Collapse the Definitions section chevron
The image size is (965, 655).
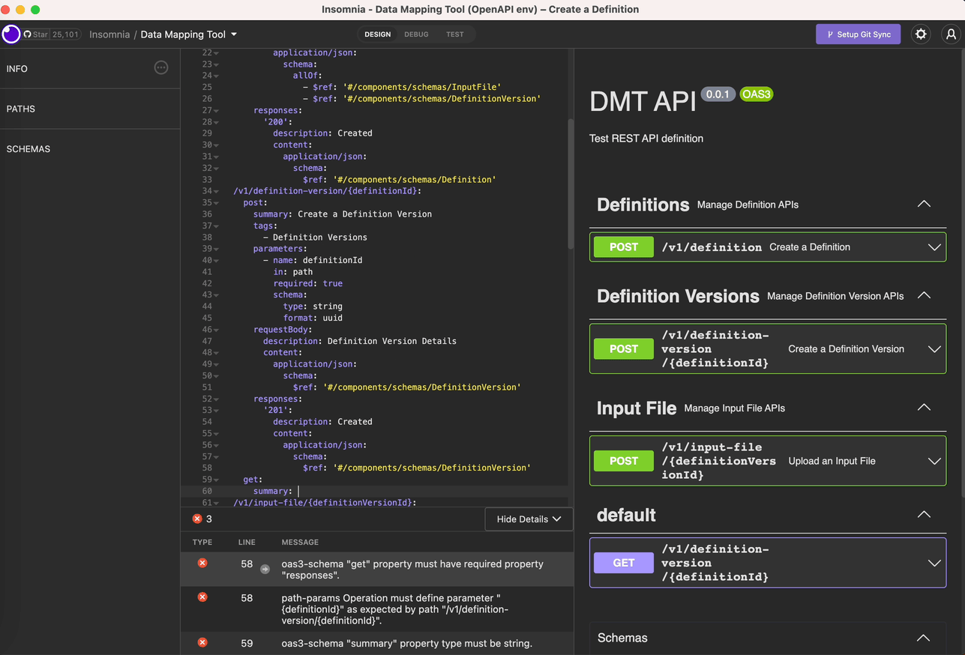point(924,204)
